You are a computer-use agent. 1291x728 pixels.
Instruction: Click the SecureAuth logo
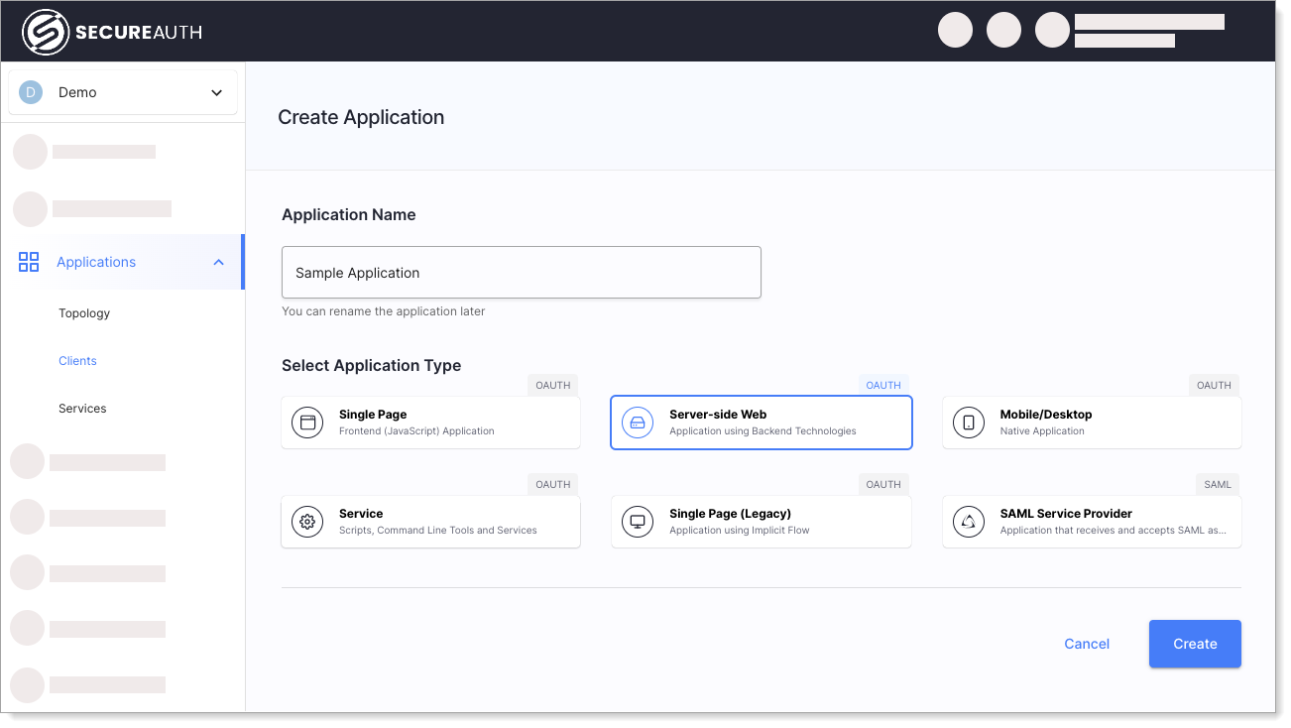tap(112, 32)
